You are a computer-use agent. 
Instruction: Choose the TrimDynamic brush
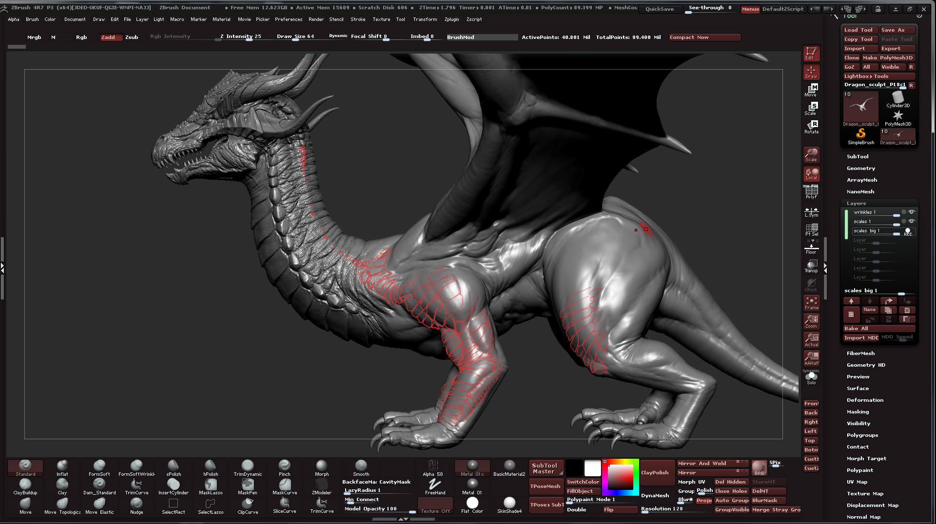(x=248, y=468)
